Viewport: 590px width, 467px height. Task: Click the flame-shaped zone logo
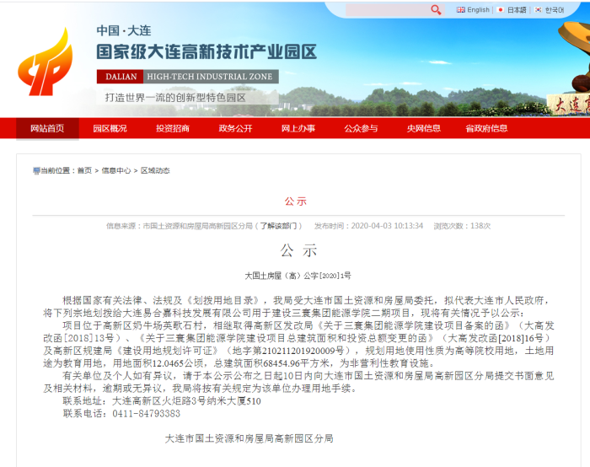pyautogui.click(x=46, y=62)
